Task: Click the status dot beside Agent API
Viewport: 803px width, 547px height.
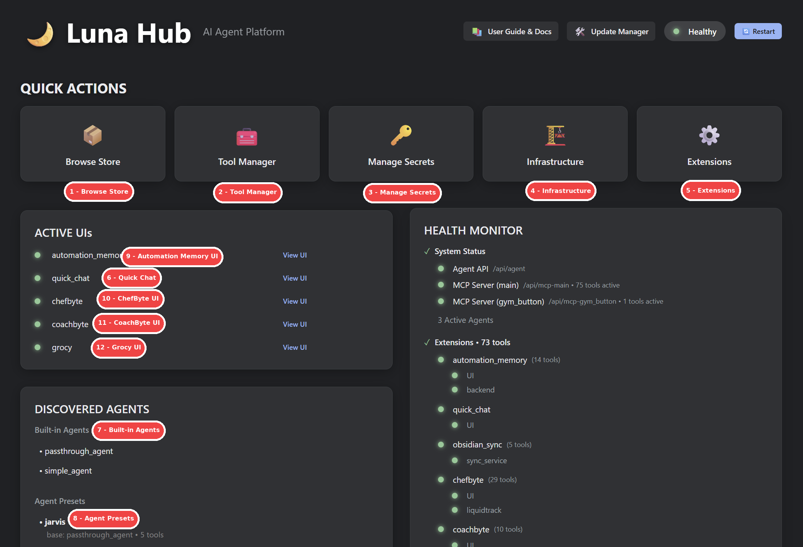Action: pyautogui.click(x=441, y=269)
